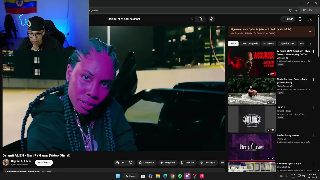Open the Eladio Carrión Buenos Días thumbnail
320x180 pixels.
[x=252, y=91]
